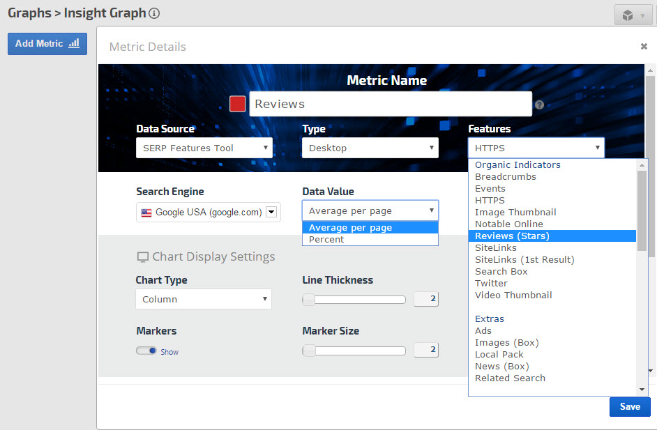Choose Percent in Data Value list
The image size is (657, 430).
tap(327, 240)
